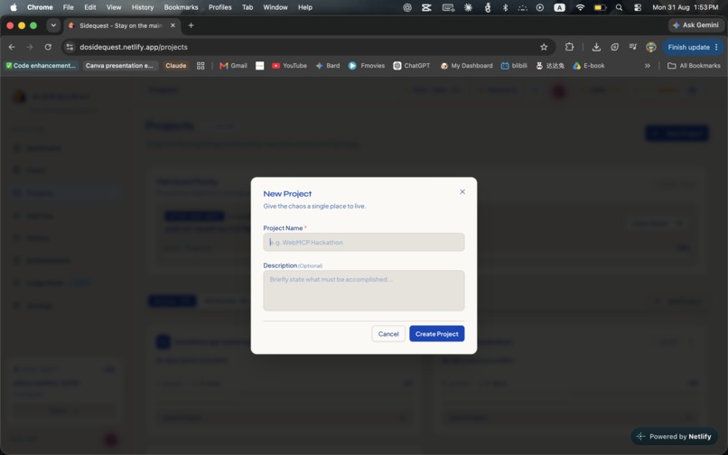The image size is (728, 455).
Task: Open the Window menu
Action: click(275, 7)
